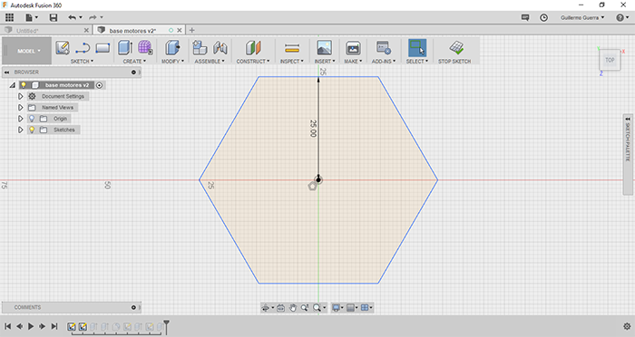Viewport: 635px width, 337px height.
Task: Collapse the base motores v2 root node
Action: [x=12, y=85]
